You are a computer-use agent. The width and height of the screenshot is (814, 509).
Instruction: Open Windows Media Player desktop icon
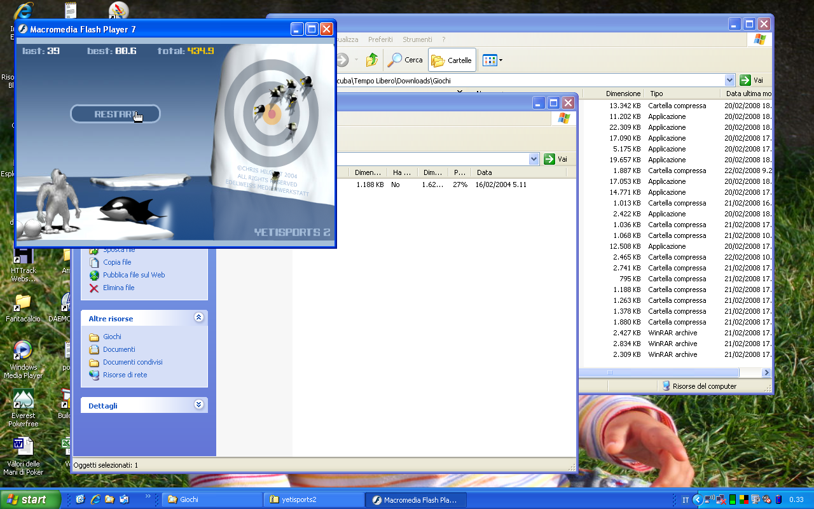(x=24, y=359)
